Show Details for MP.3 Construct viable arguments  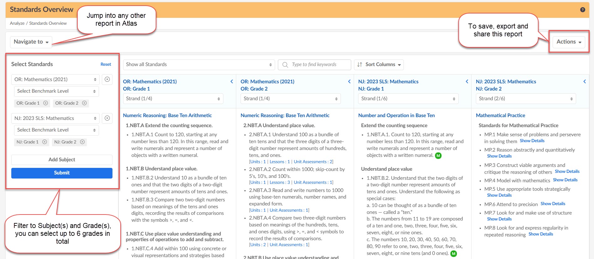tap(567, 172)
